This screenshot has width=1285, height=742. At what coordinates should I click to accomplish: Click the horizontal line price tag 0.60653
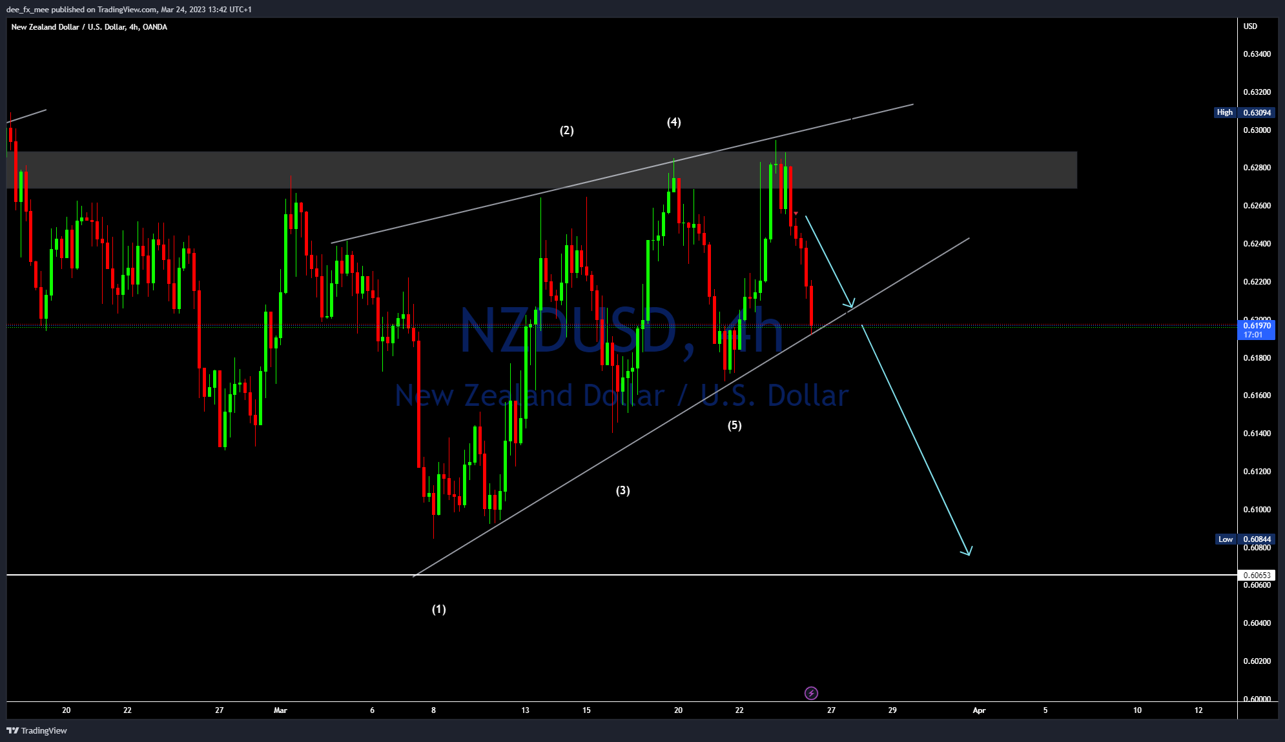click(1257, 575)
